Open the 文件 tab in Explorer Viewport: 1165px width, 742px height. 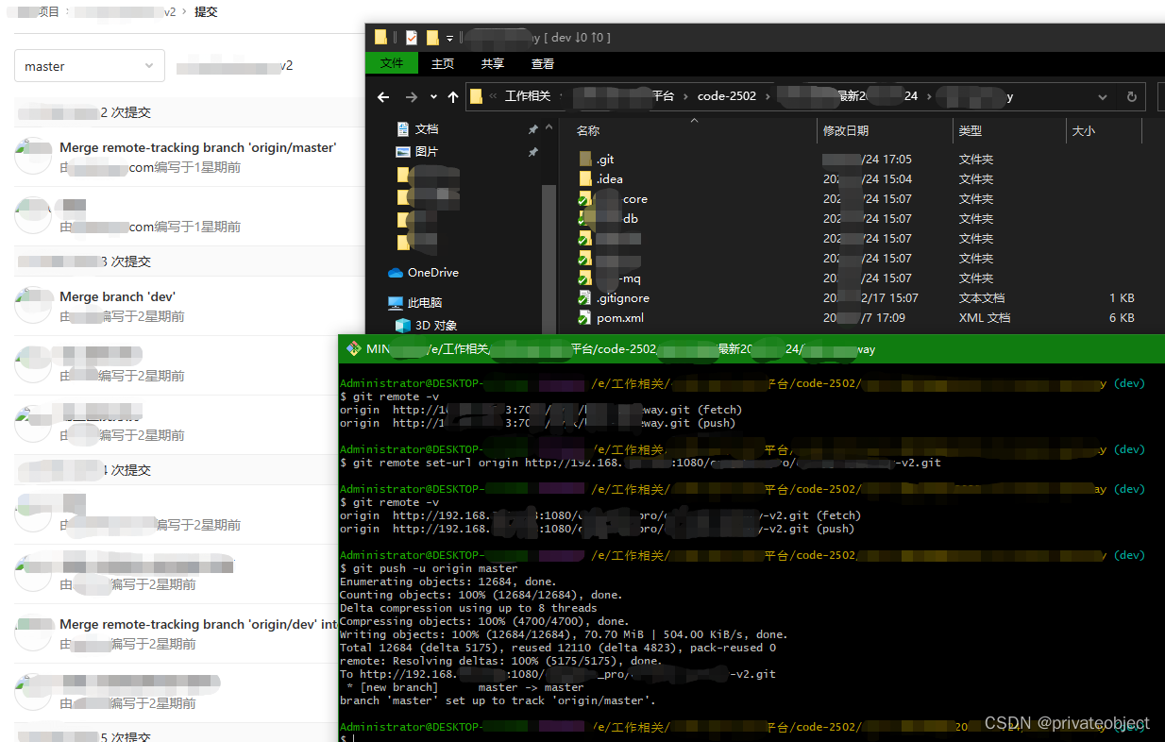[x=392, y=63]
